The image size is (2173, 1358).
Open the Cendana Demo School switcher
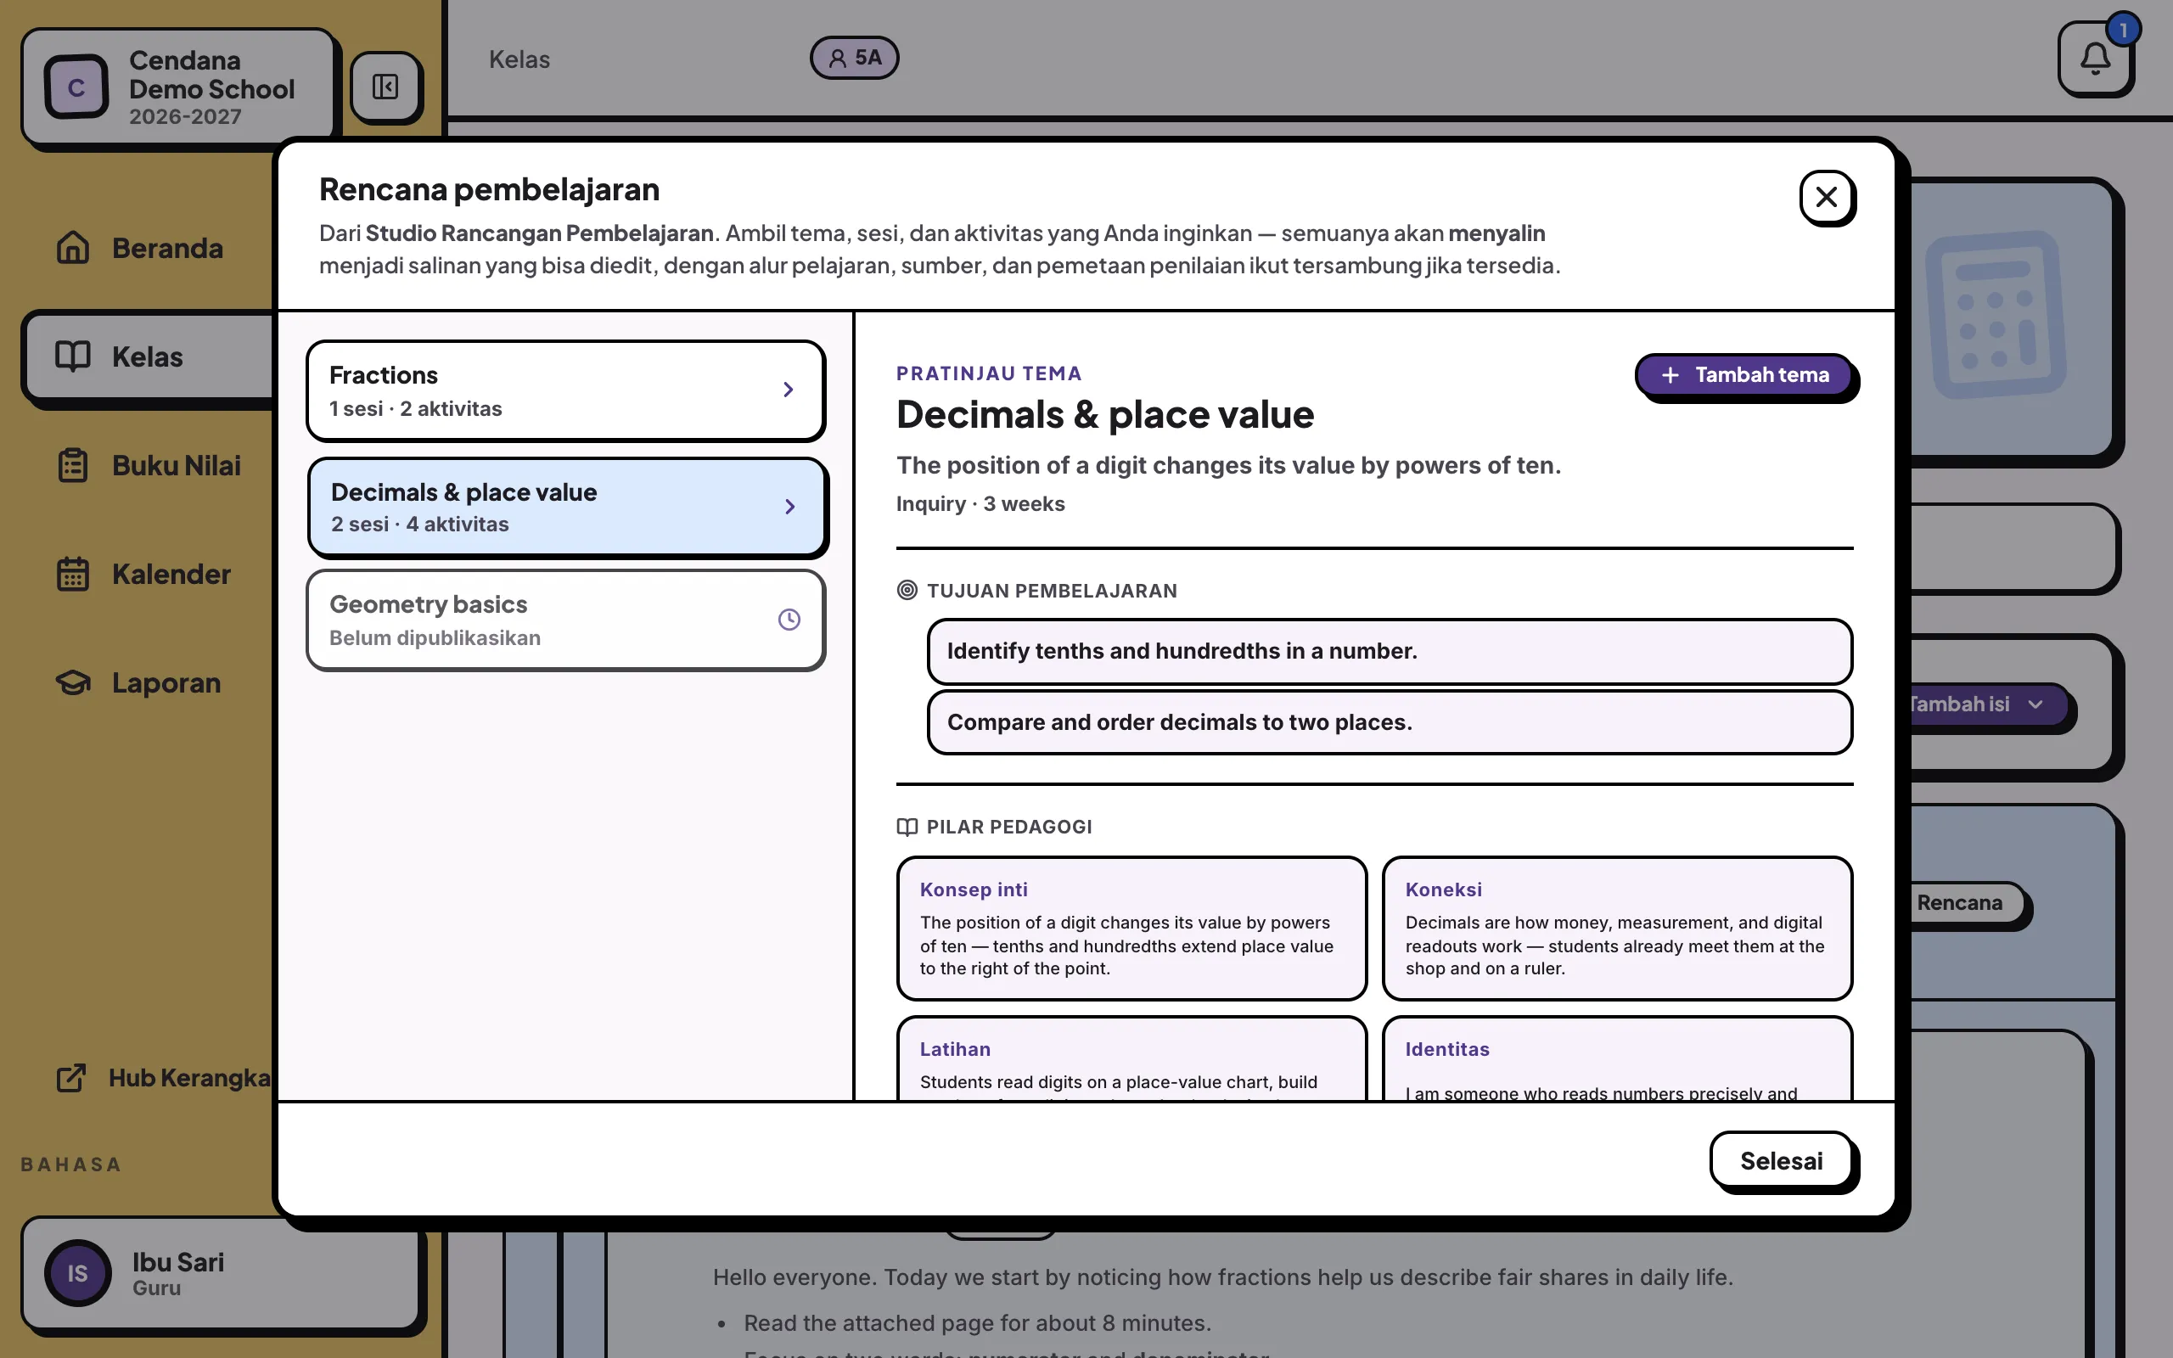pos(177,87)
